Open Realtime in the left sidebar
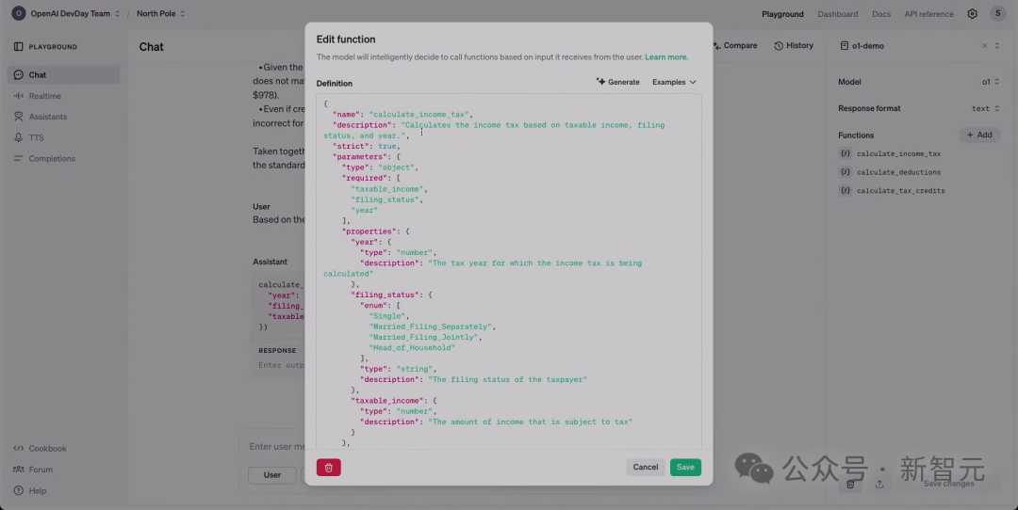This screenshot has width=1018, height=510. tap(44, 96)
